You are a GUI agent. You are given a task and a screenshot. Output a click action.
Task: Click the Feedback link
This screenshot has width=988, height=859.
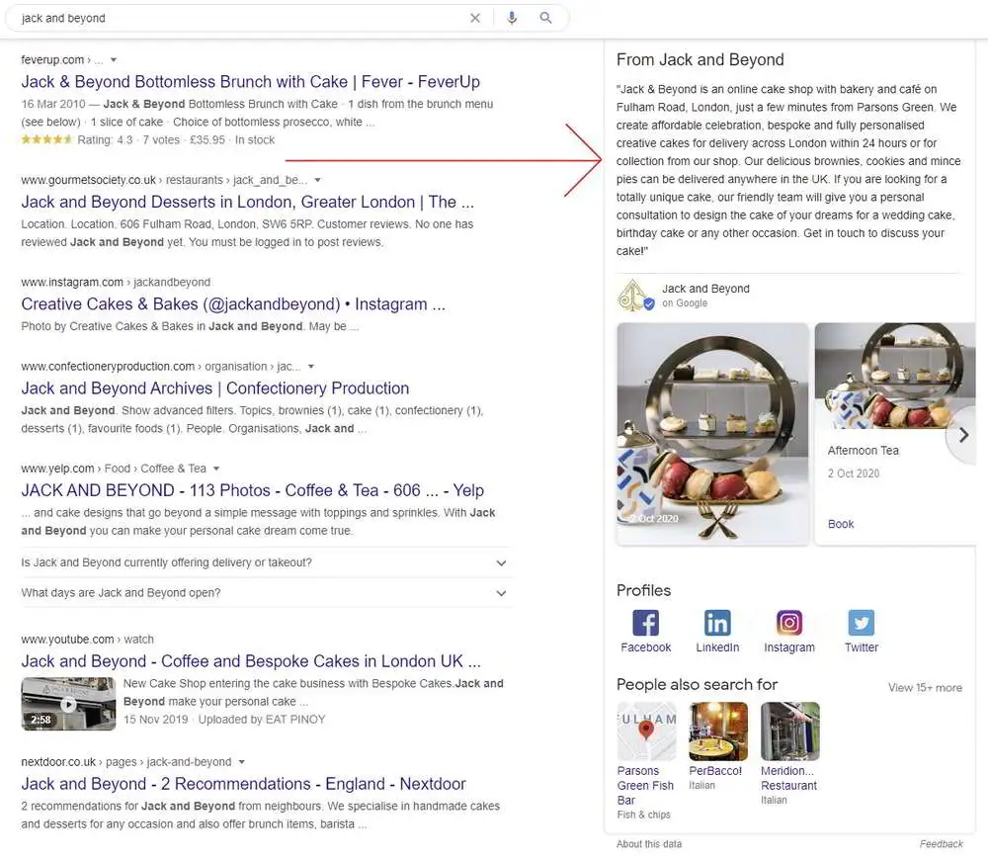[942, 844]
